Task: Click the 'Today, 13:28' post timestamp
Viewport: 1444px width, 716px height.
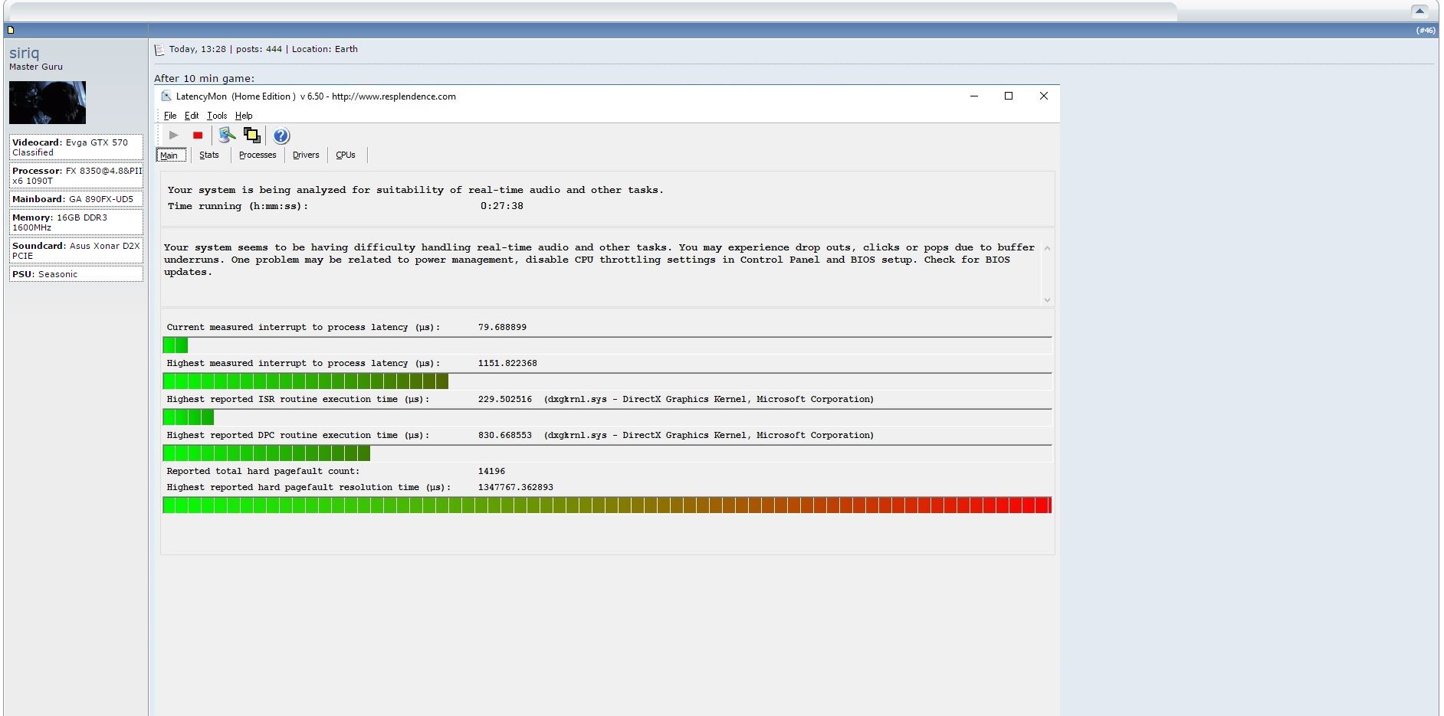Action: coord(198,49)
